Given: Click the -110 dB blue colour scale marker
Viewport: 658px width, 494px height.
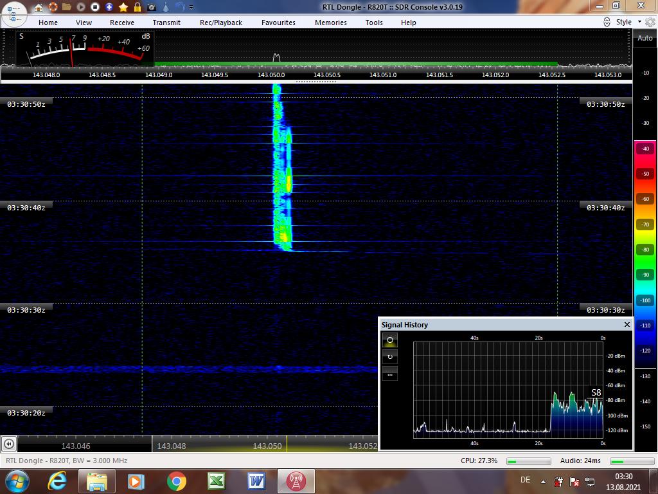Looking at the screenshot, I should [x=645, y=325].
